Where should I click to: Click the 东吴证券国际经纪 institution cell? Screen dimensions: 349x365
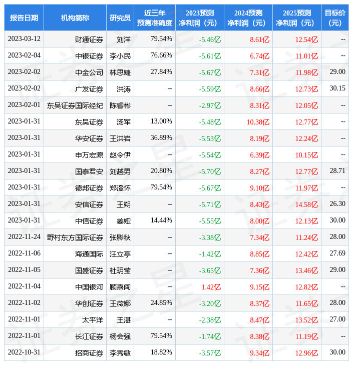[75, 105]
